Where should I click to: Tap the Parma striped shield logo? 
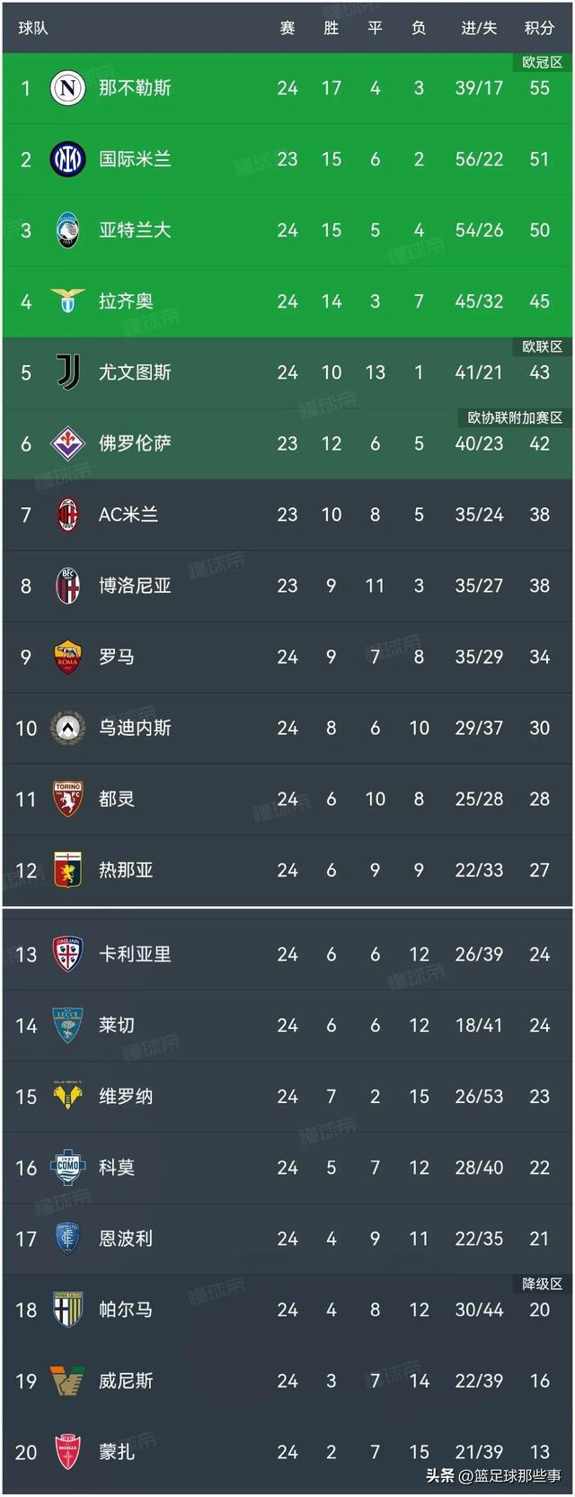coord(67,1310)
